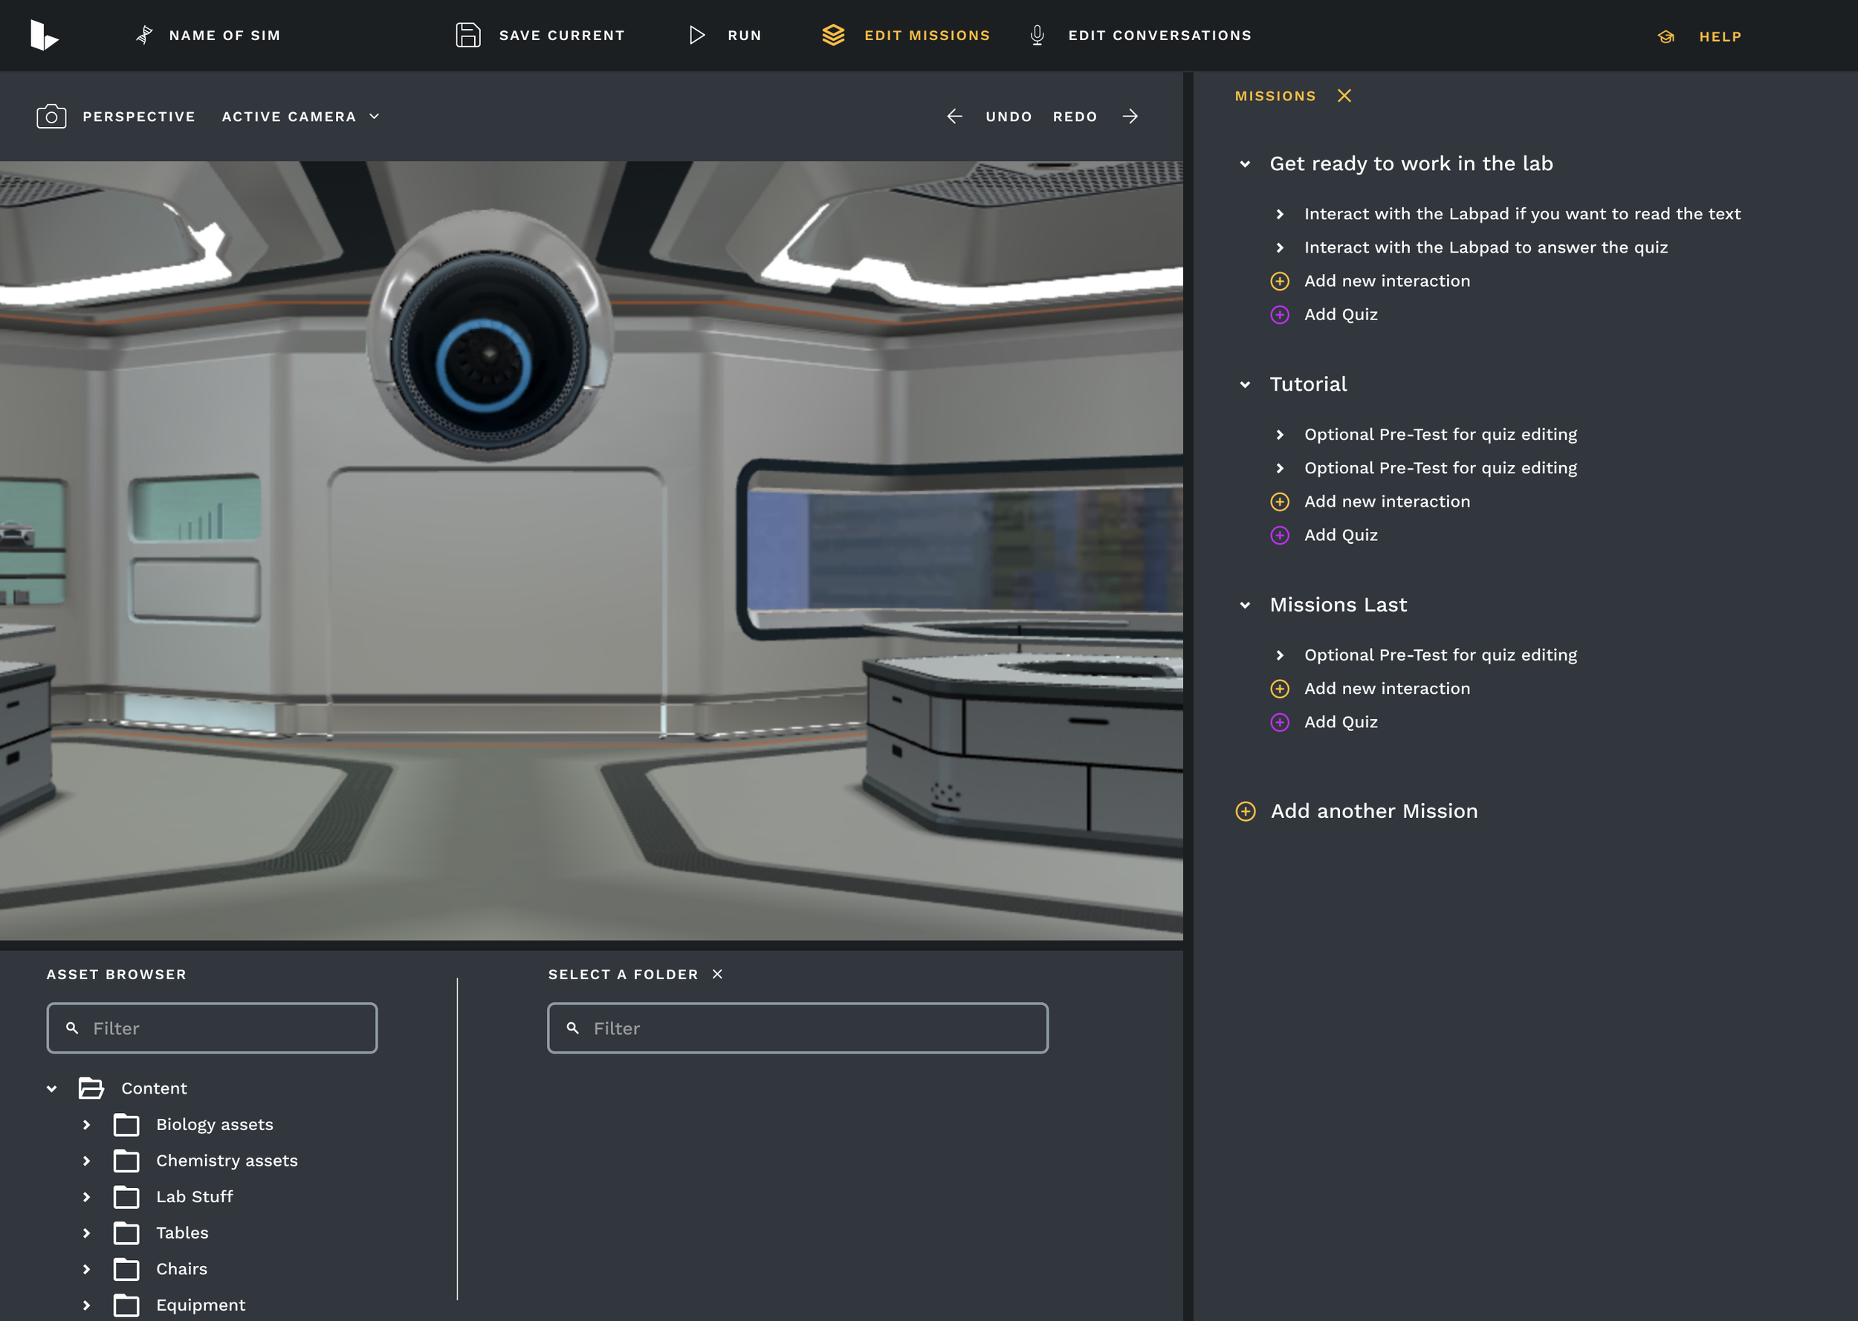Screen dimensions: 1858x1321
Task: Click the Asset Browser Filter field
Action: [213, 1028]
